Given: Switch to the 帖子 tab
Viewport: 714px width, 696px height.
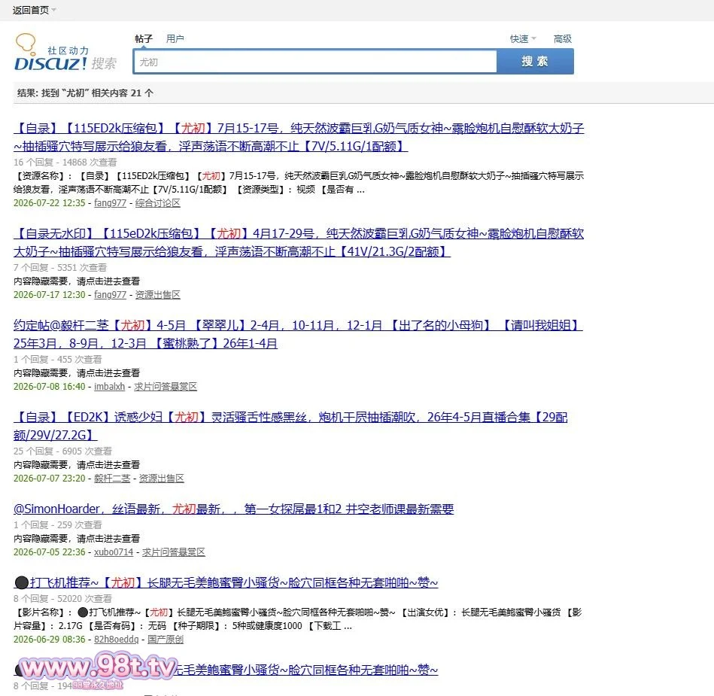Looking at the screenshot, I should click(144, 38).
